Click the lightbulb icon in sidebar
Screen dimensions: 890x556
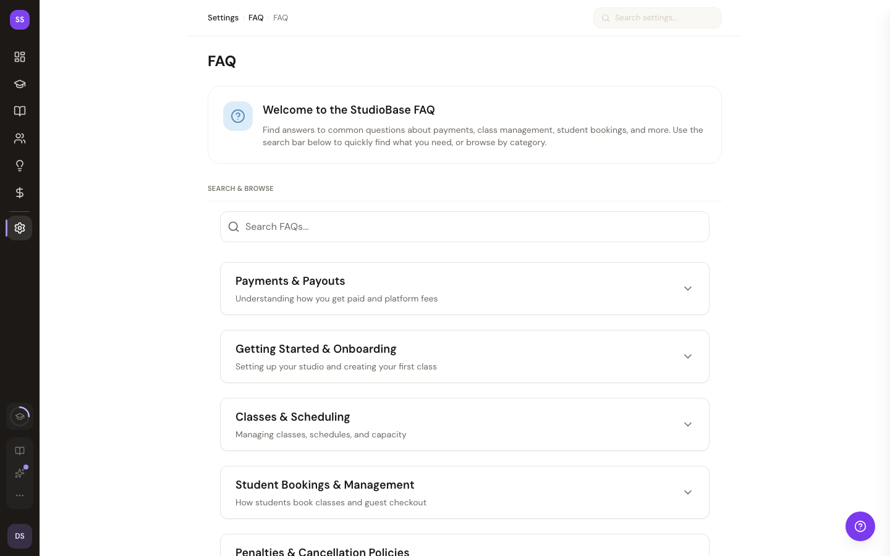[20, 166]
